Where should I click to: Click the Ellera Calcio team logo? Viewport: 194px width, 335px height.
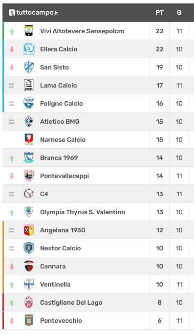tap(29, 49)
